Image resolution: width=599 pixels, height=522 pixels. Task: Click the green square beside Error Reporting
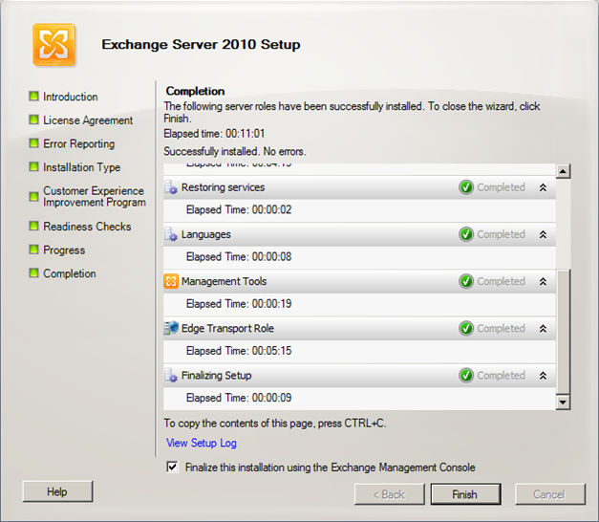point(34,143)
